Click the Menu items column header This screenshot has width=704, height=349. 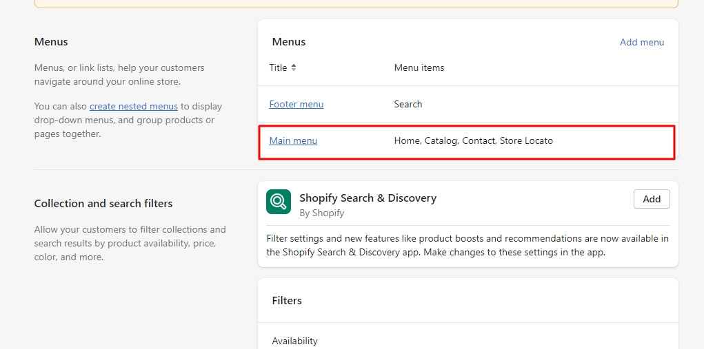click(x=419, y=67)
